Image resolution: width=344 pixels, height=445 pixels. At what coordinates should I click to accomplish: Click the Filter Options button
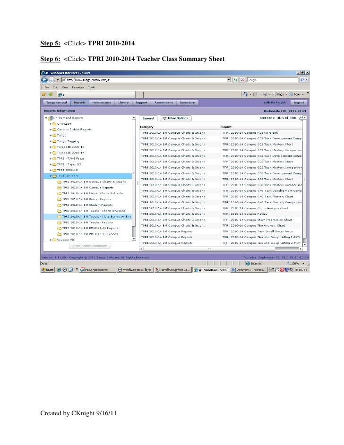[176, 119]
